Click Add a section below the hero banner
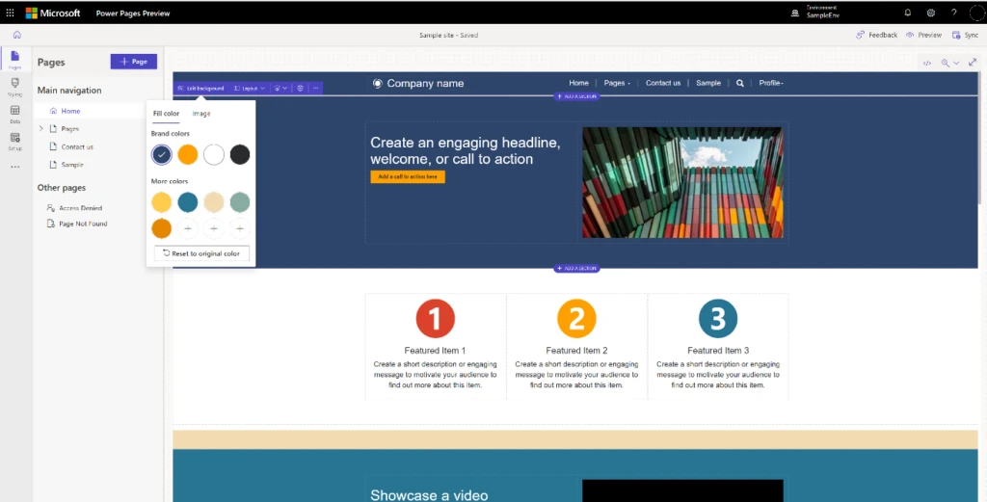The width and height of the screenshot is (987, 502). point(576,269)
